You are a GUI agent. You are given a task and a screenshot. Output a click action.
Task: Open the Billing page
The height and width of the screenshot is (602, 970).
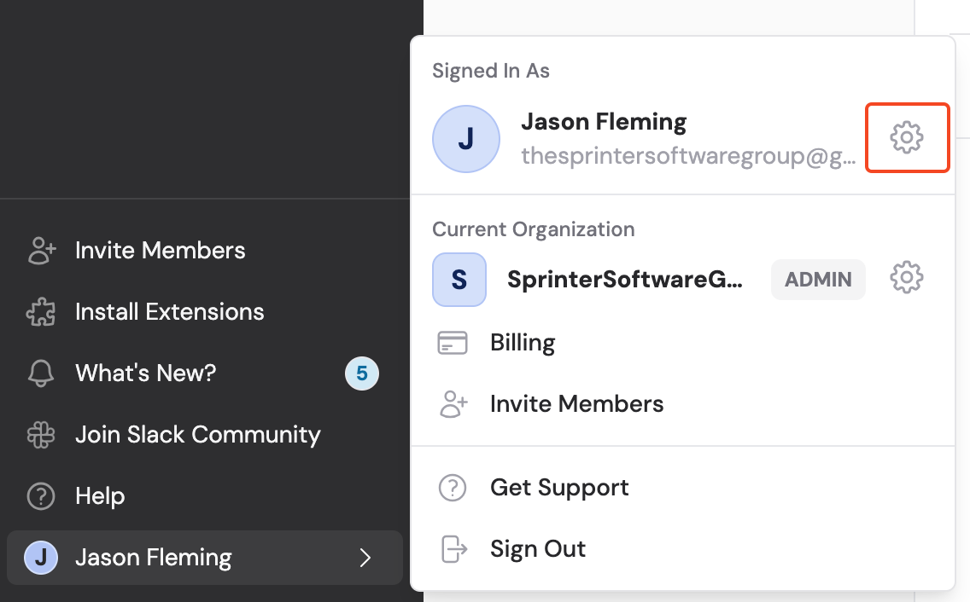(x=522, y=342)
